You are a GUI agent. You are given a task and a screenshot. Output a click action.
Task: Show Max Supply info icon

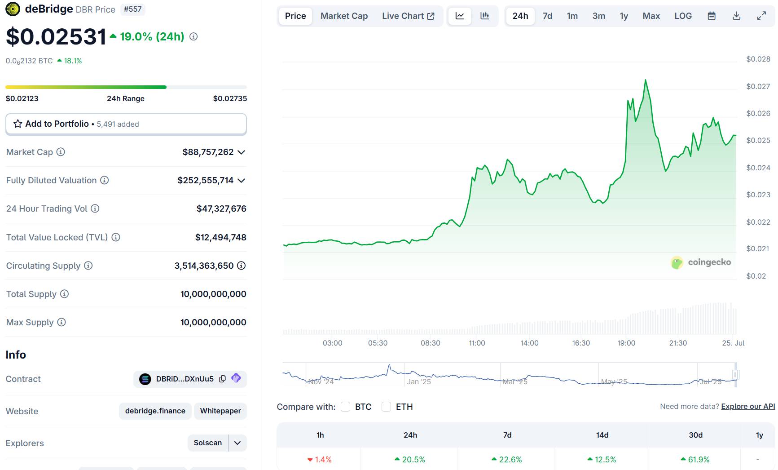coord(62,322)
